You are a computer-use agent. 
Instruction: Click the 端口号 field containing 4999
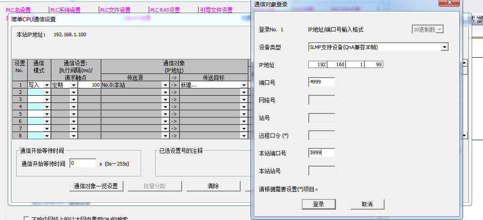[321, 82]
